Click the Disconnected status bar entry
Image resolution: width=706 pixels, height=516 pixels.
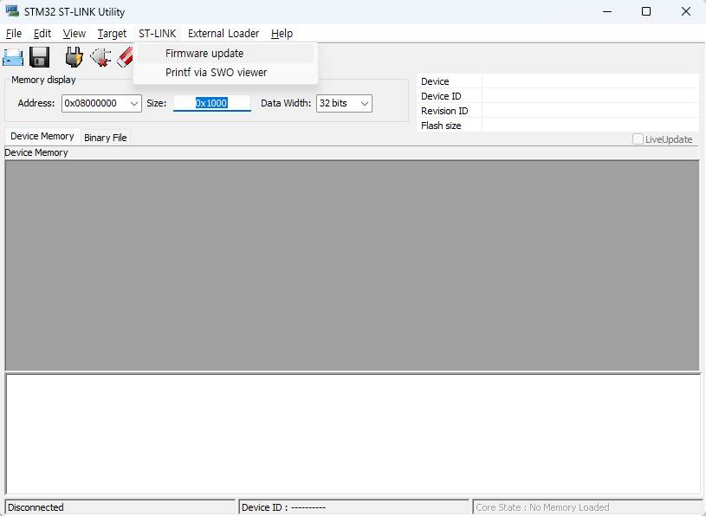pos(120,507)
